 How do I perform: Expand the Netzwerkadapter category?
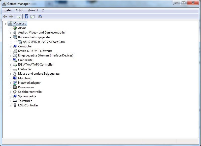(10, 83)
